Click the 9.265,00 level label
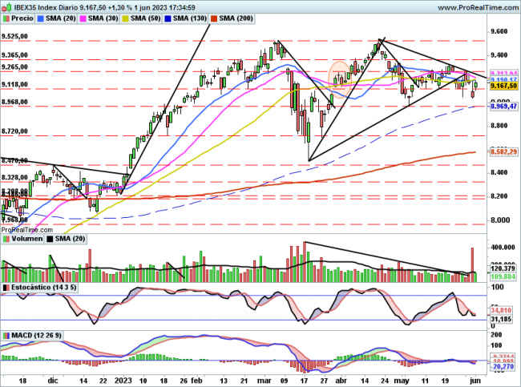521x387 pixels. pos(14,67)
